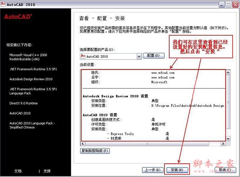Image resolution: width=240 pixels, height=177 pixels.
Task: Select Autodesk Design Review 2010 sidebar item
Action: click(x=31, y=79)
